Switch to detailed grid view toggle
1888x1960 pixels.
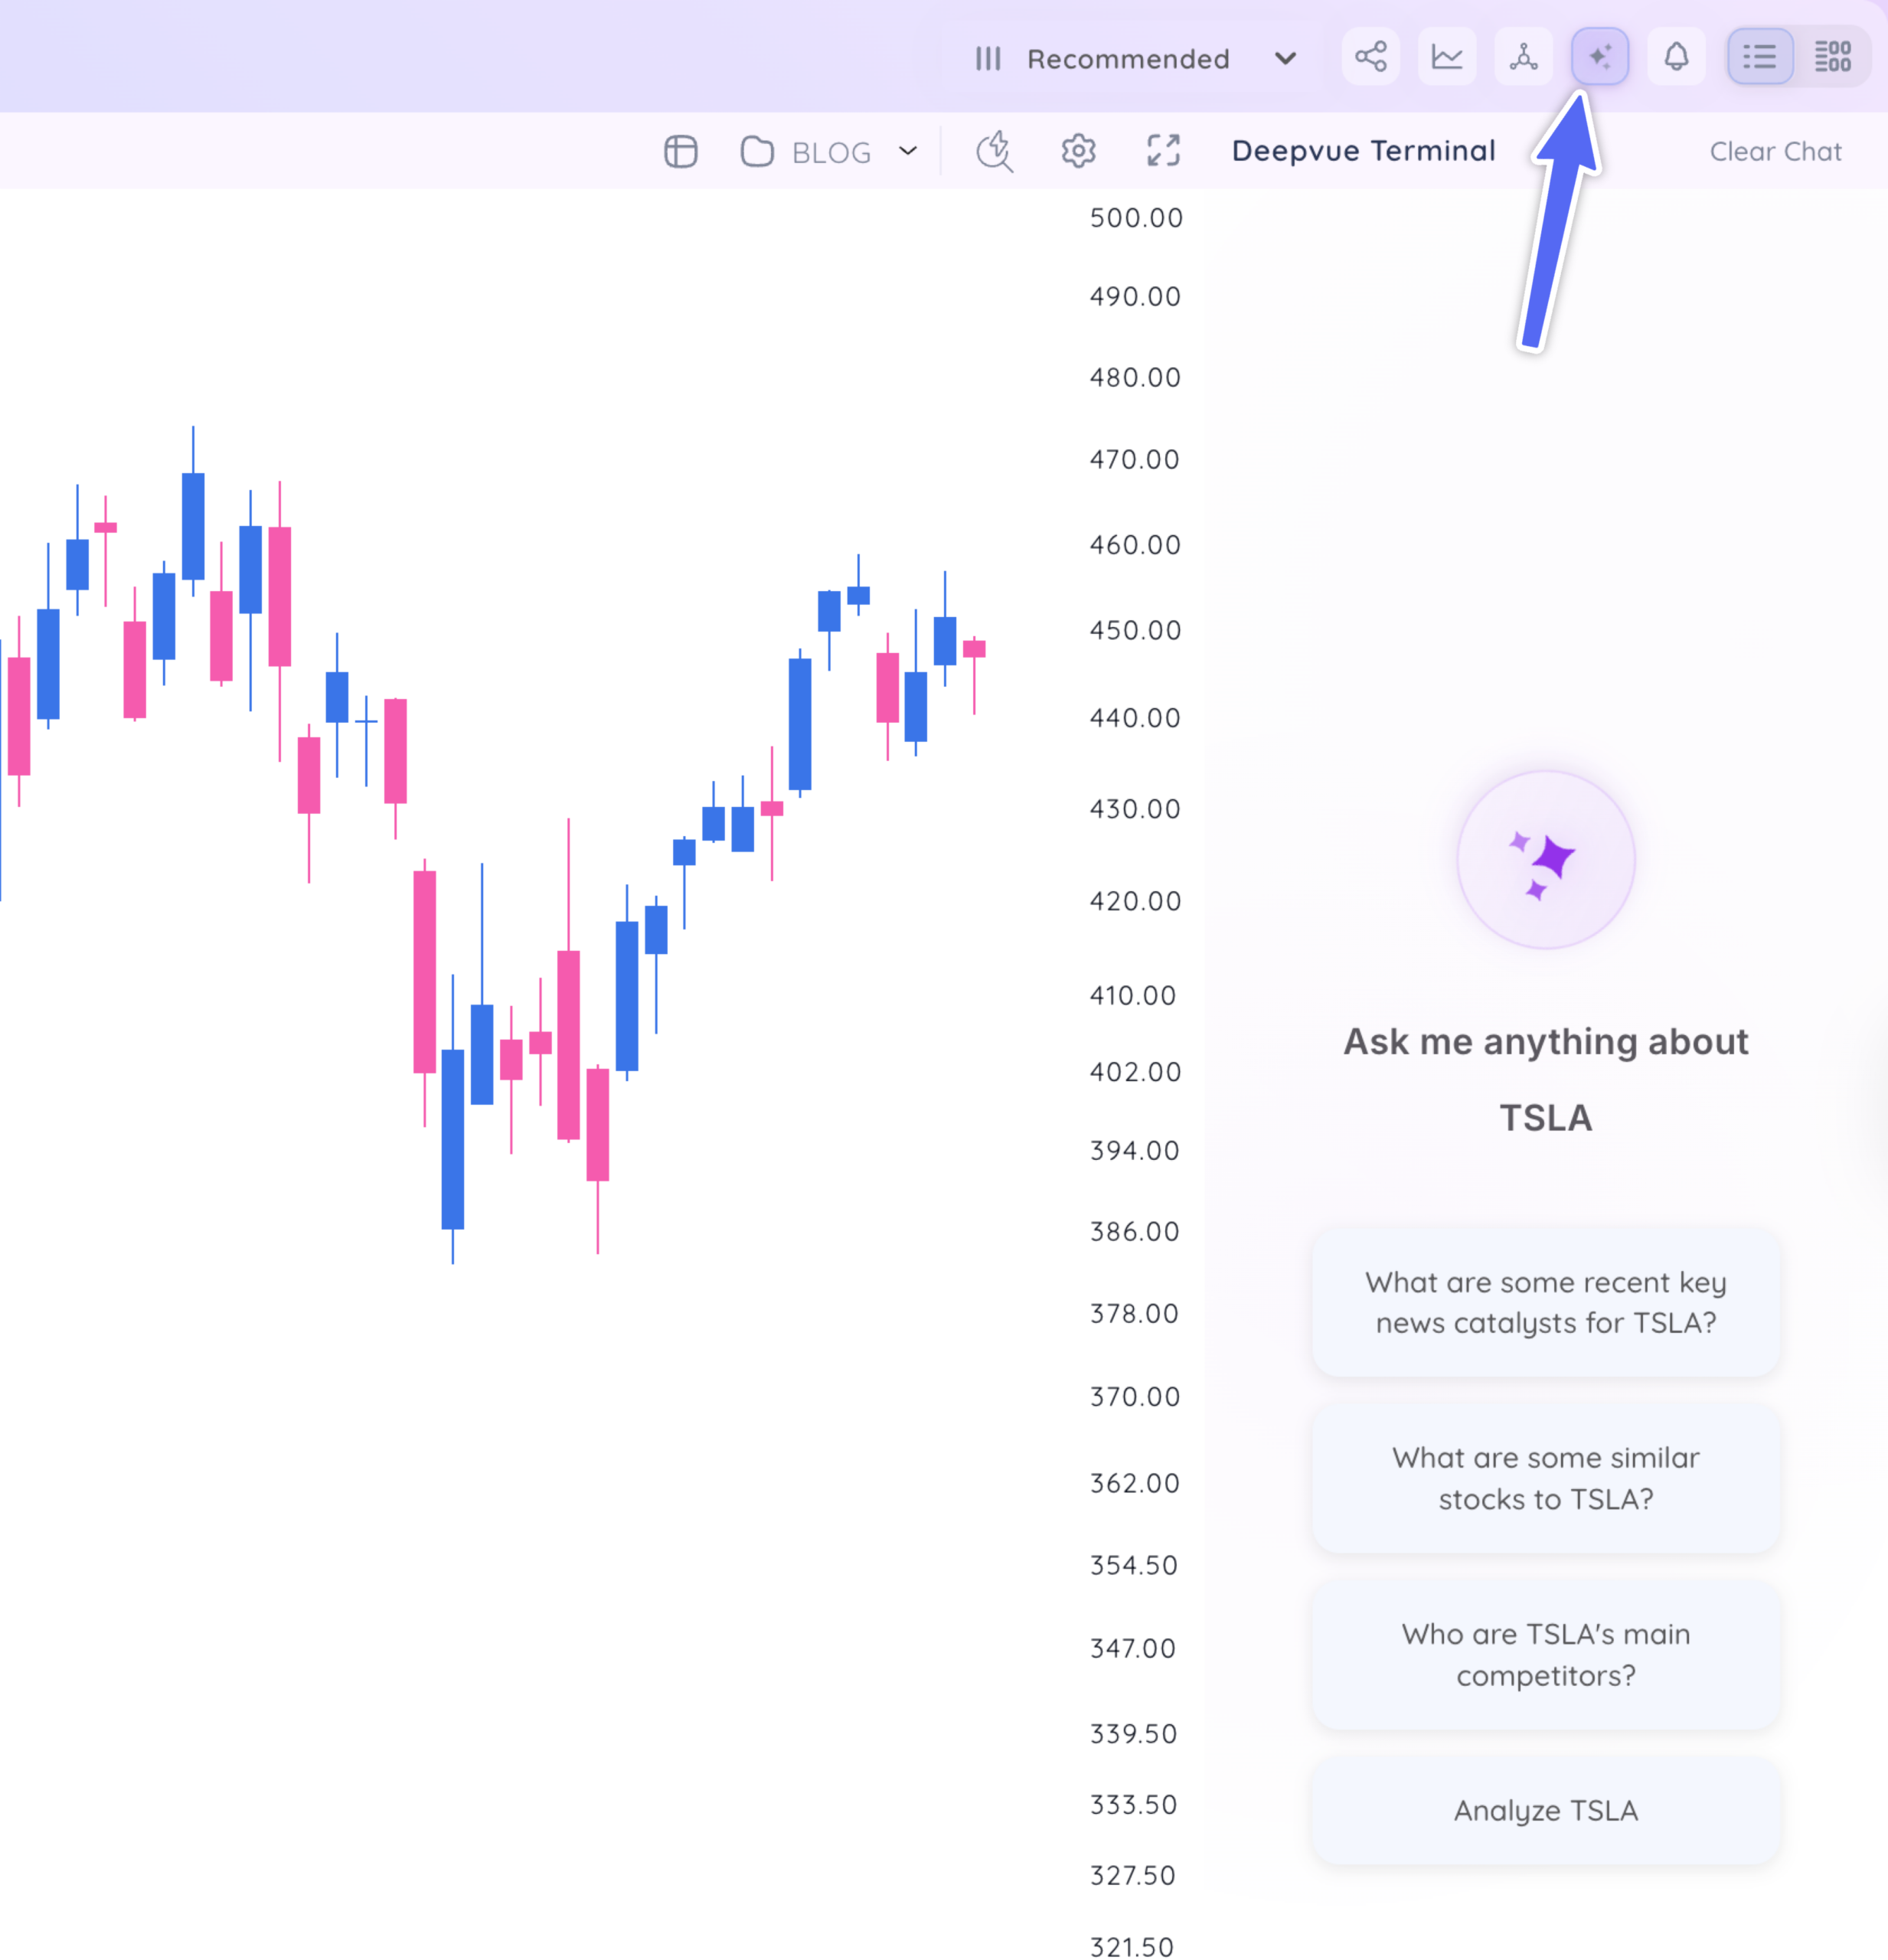[x=1833, y=56]
